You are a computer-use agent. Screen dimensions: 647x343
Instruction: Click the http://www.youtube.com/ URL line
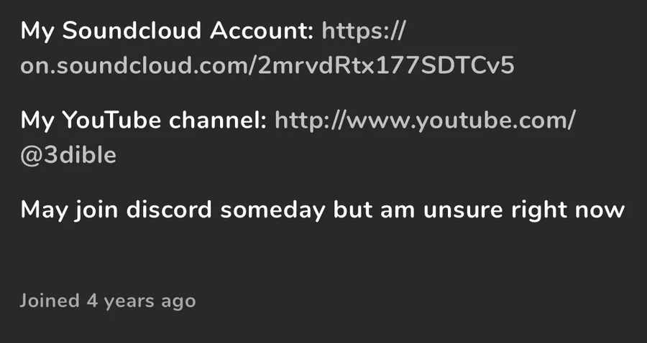click(x=425, y=121)
